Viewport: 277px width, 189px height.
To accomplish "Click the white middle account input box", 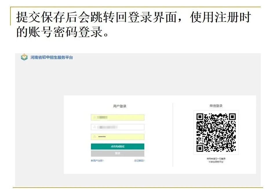I will click(117, 127).
